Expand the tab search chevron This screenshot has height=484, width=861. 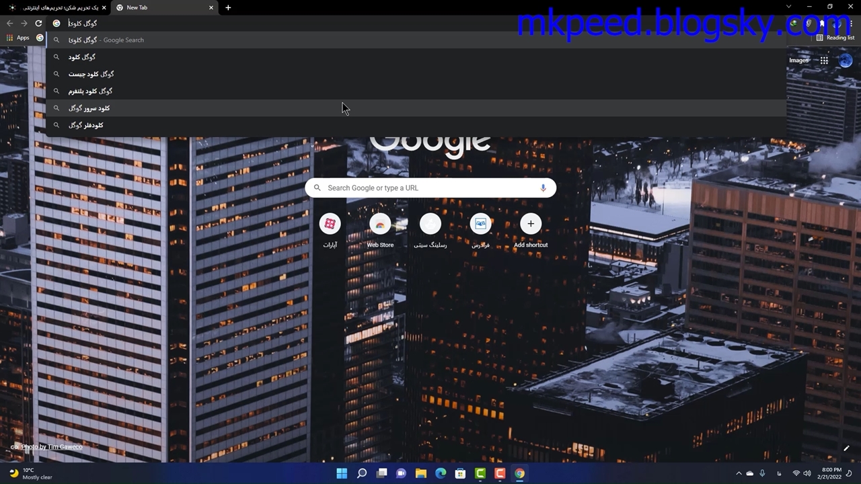tap(788, 7)
